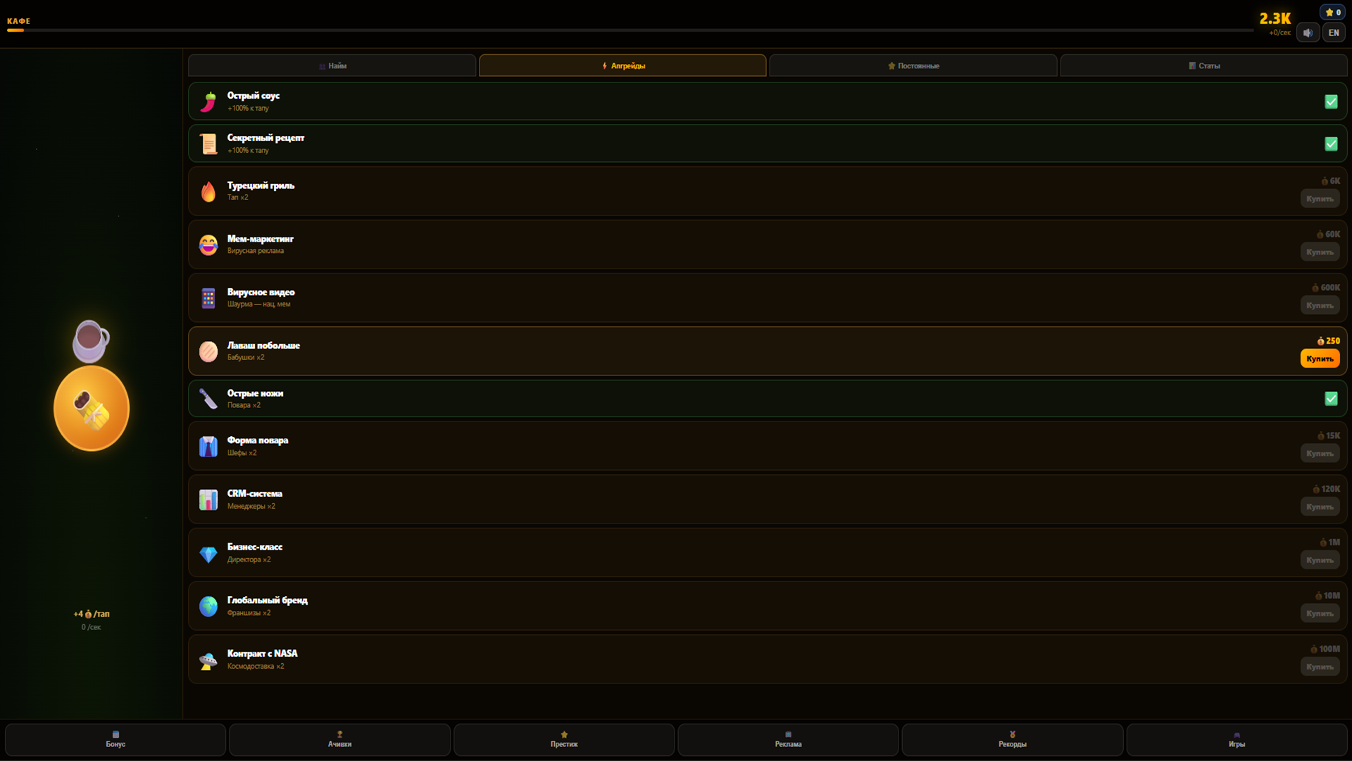Click the phone icon of Вирусное видео
The width and height of the screenshot is (1352, 761).
coord(208,298)
